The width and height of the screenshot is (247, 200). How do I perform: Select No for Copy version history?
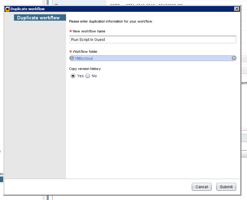tap(88, 76)
